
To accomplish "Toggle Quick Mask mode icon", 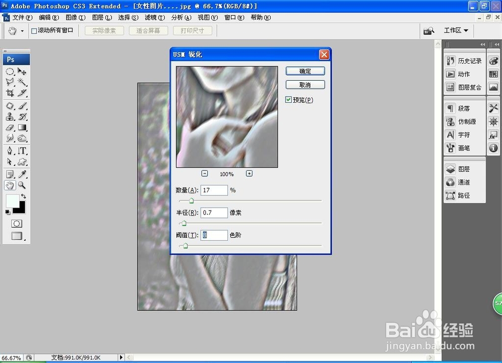I will 17,224.
